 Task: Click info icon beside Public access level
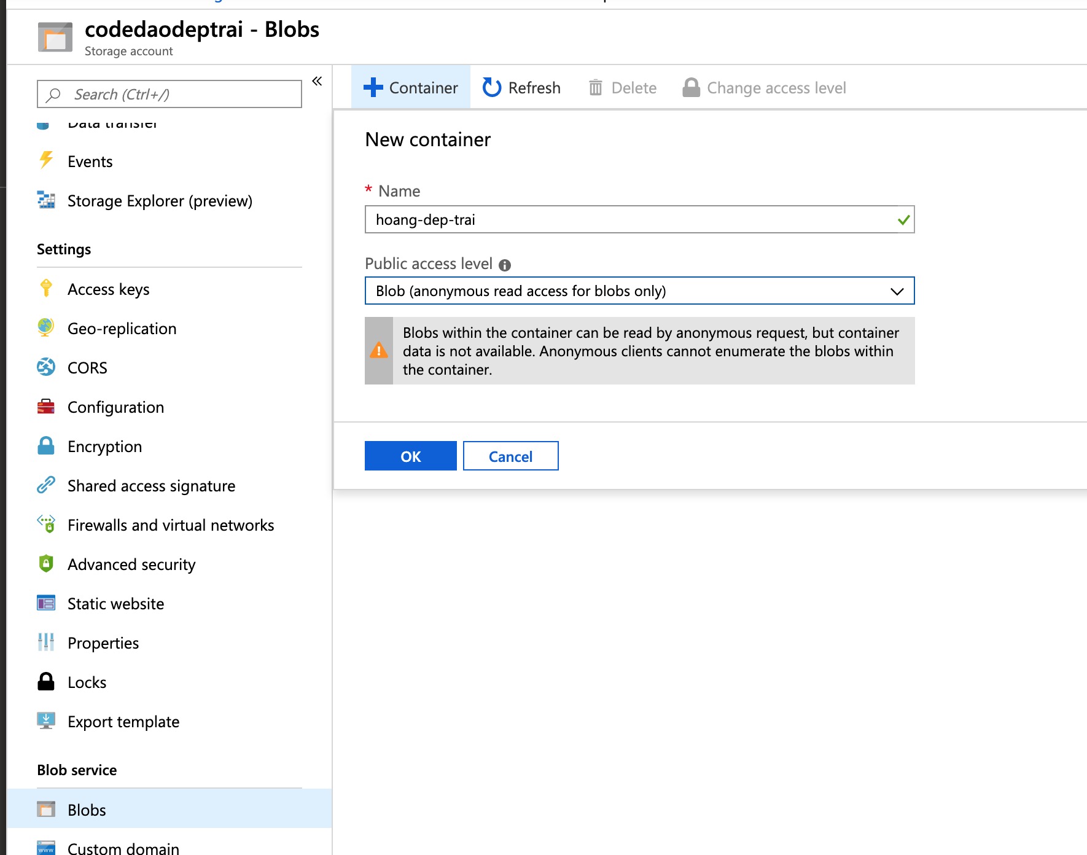(505, 265)
